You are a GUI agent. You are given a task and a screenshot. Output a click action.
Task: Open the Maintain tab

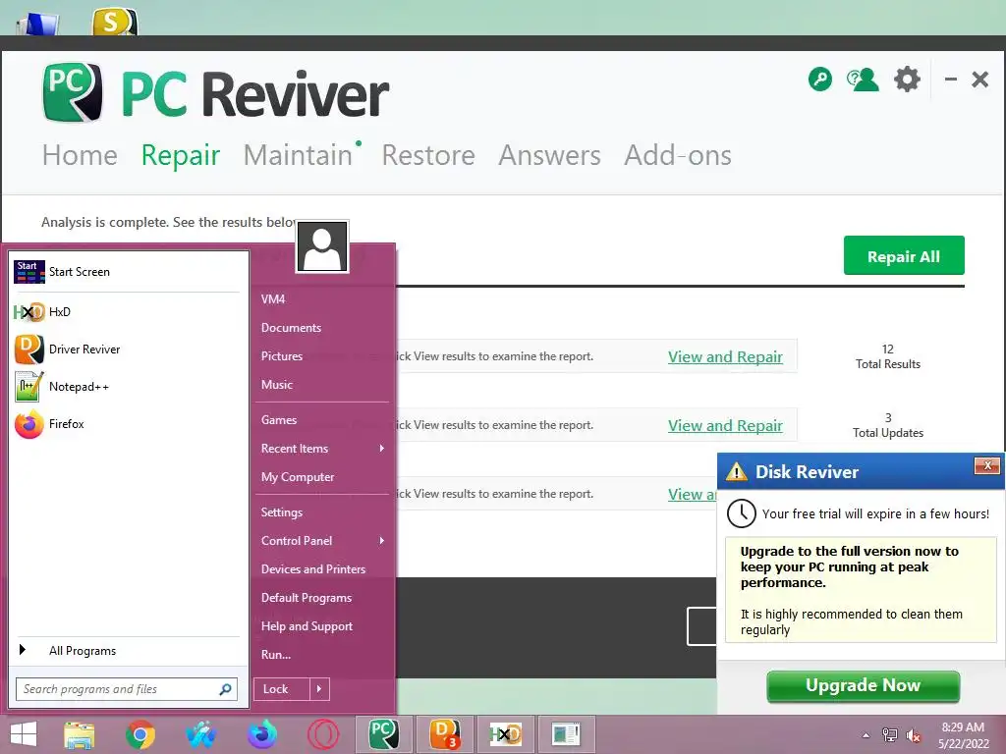point(299,155)
